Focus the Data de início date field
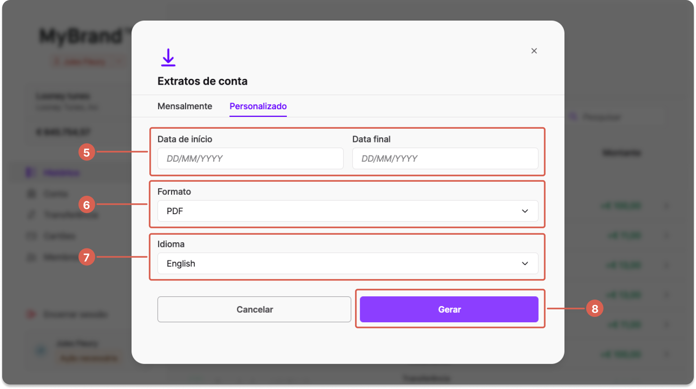This screenshot has width=696, height=389. pyautogui.click(x=250, y=158)
